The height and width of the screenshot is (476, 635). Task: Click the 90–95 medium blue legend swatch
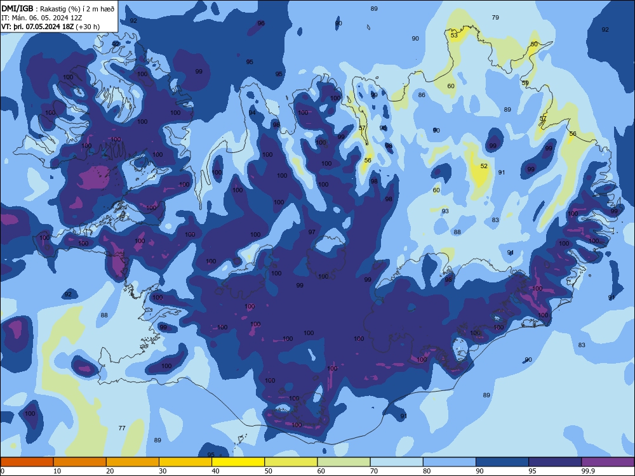(x=502, y=462)
